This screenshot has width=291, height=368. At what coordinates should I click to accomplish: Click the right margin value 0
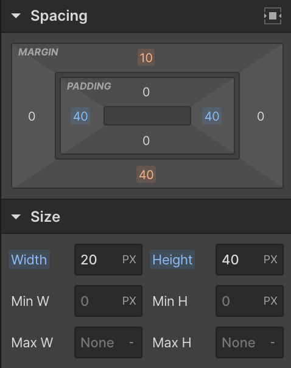tap(261, 116)
